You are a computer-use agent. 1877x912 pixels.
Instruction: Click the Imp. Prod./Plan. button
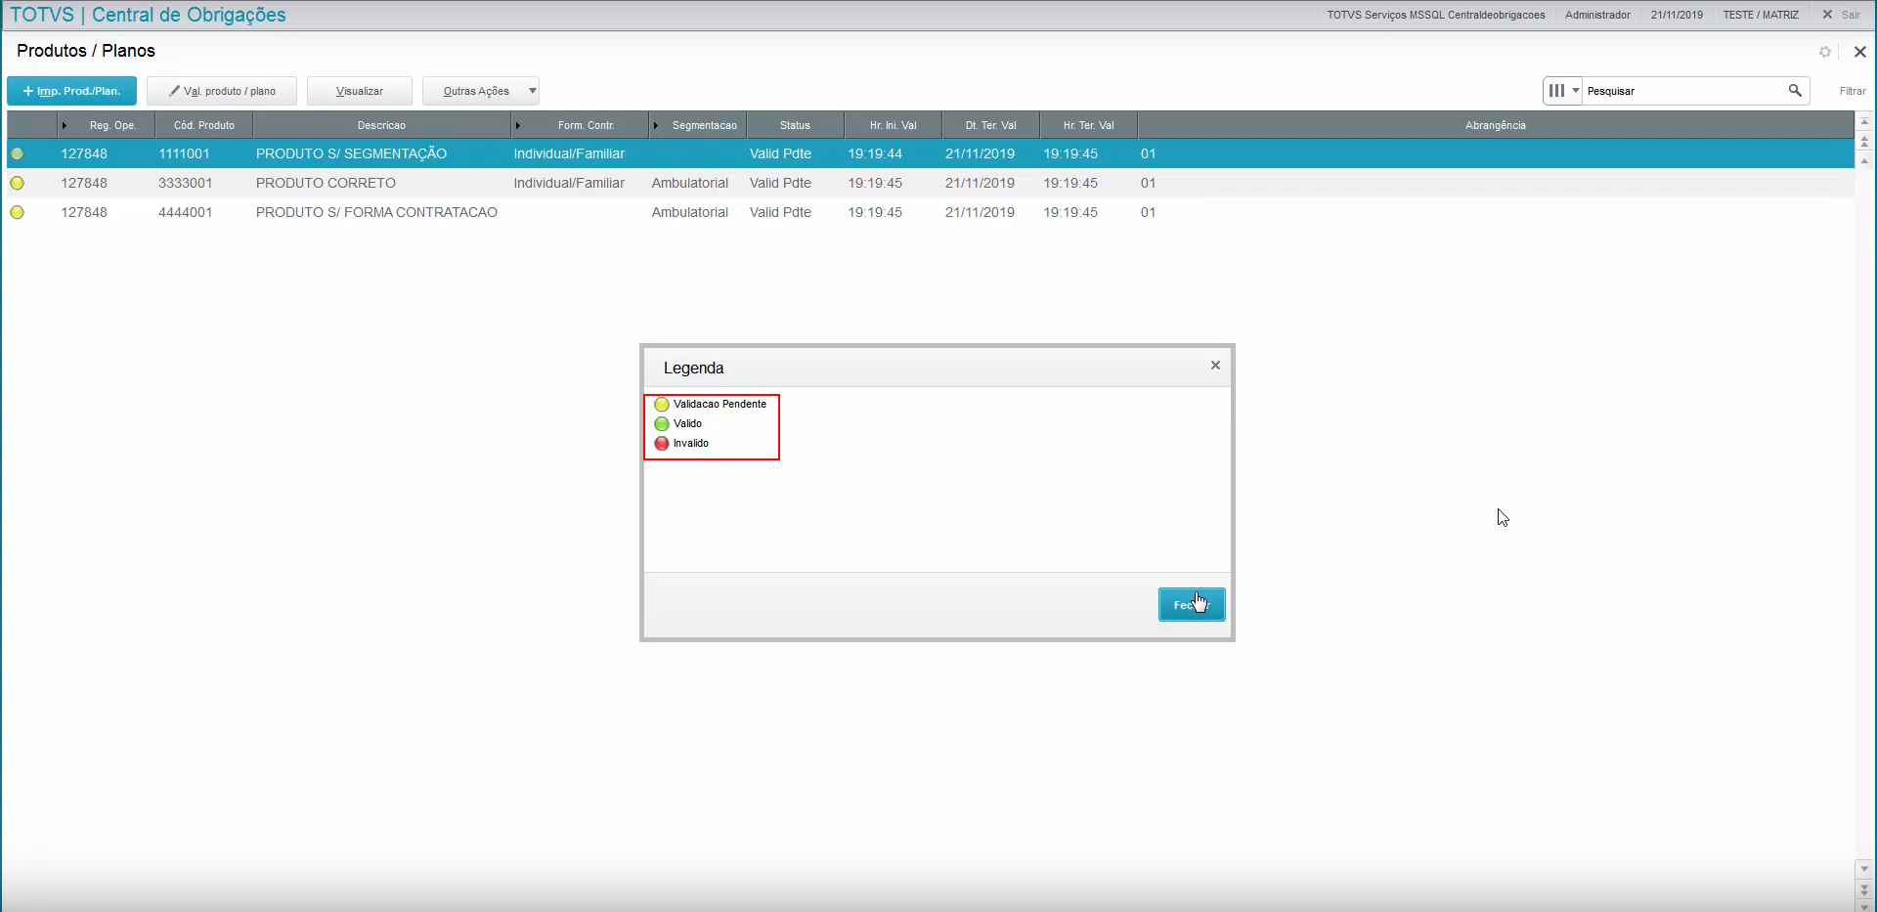tap(71, 91)
